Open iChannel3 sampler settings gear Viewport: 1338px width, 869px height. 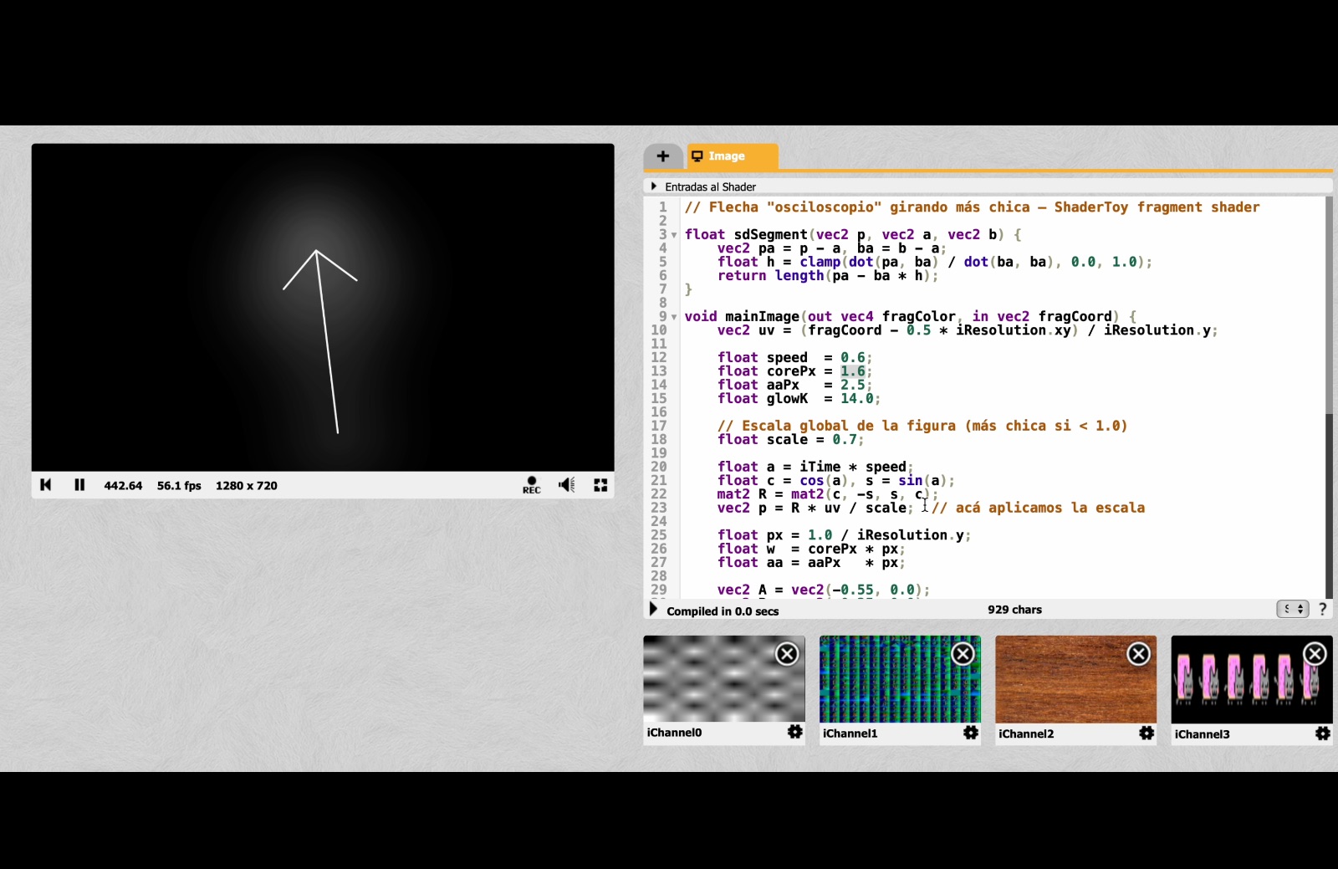(1322, 734)
